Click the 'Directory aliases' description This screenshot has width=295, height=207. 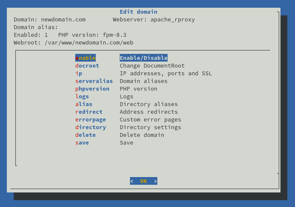click(149, 104)
